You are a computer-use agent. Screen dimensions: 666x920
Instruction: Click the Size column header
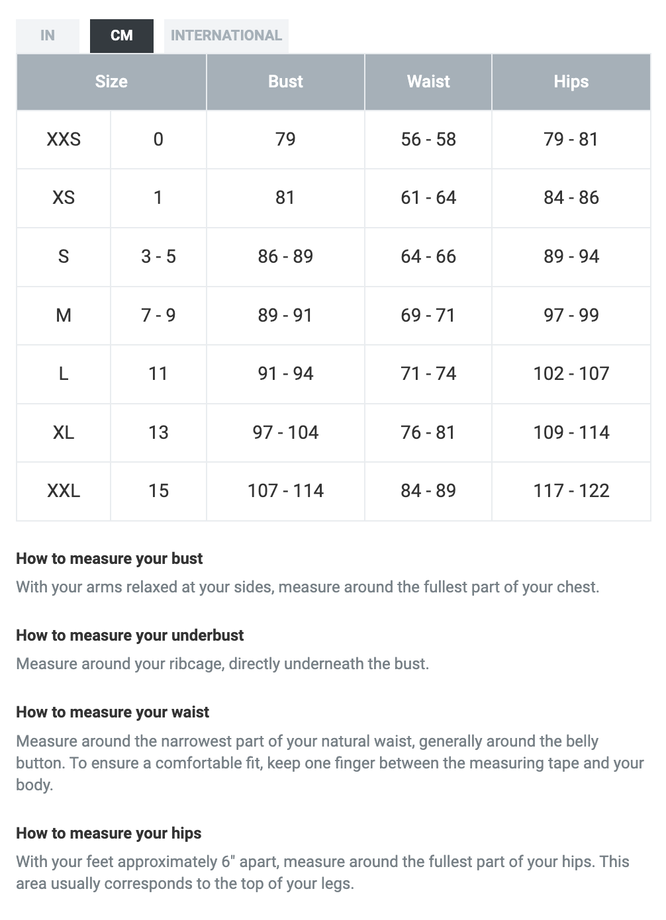pyautogui.click(x=111, y=82)
